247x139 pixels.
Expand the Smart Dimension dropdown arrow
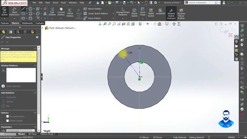click(14, 19)
